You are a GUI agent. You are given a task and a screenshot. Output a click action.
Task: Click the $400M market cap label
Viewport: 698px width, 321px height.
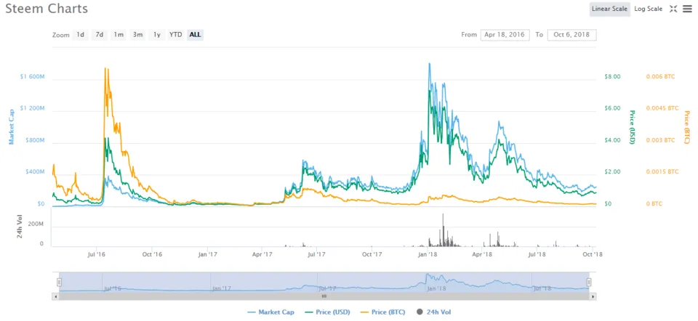coord(35,171)
